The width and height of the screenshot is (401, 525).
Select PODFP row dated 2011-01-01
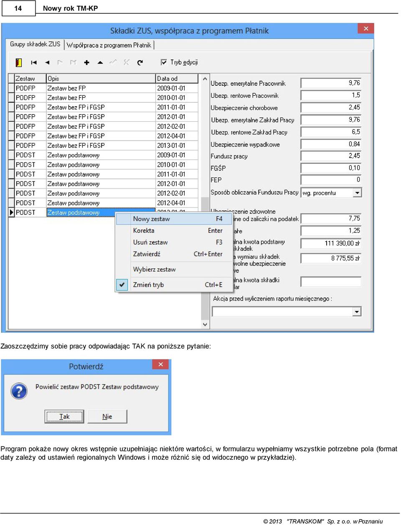pyautogui.click(x=103, y=107)
